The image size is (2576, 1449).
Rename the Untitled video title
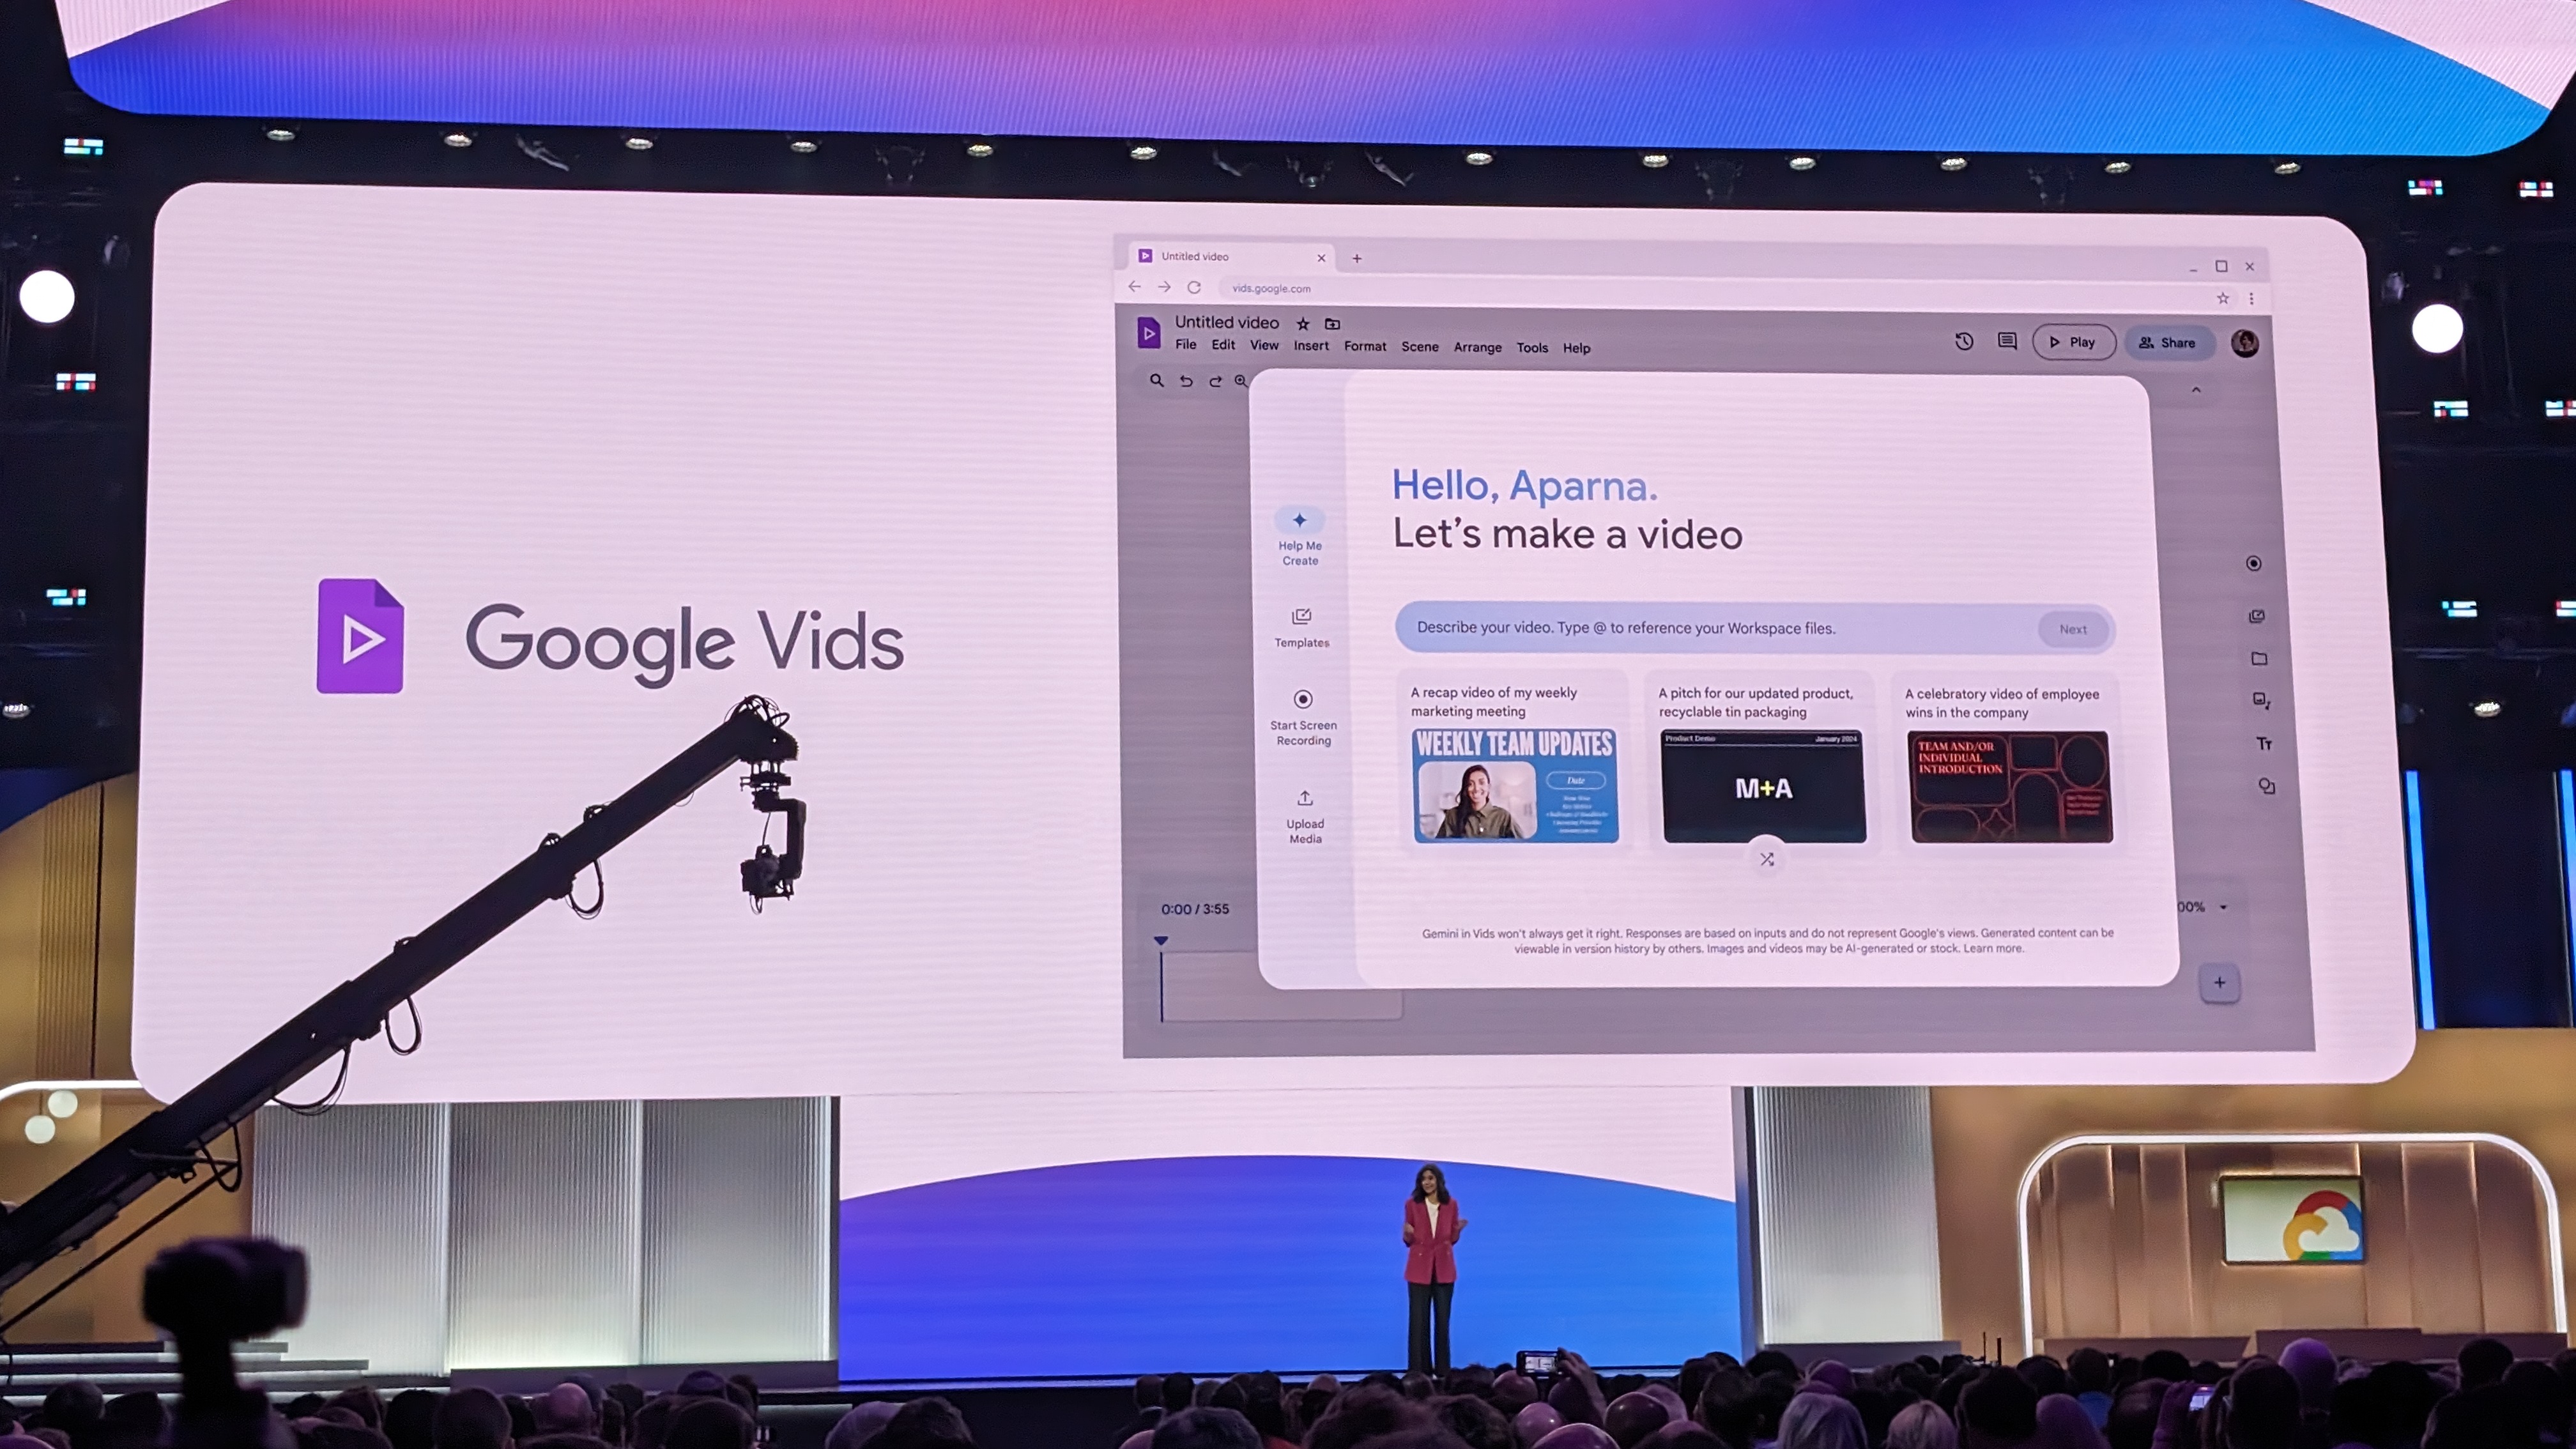point(1226,322)
